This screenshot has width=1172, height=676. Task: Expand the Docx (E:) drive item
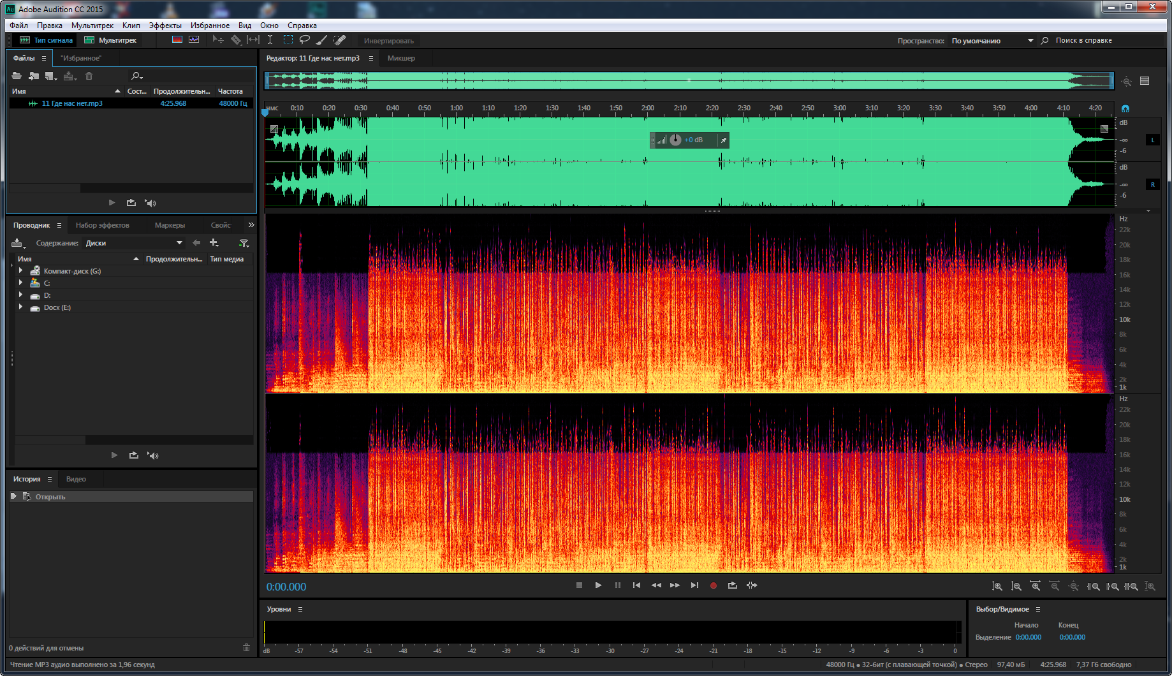[x=21, y=307]
